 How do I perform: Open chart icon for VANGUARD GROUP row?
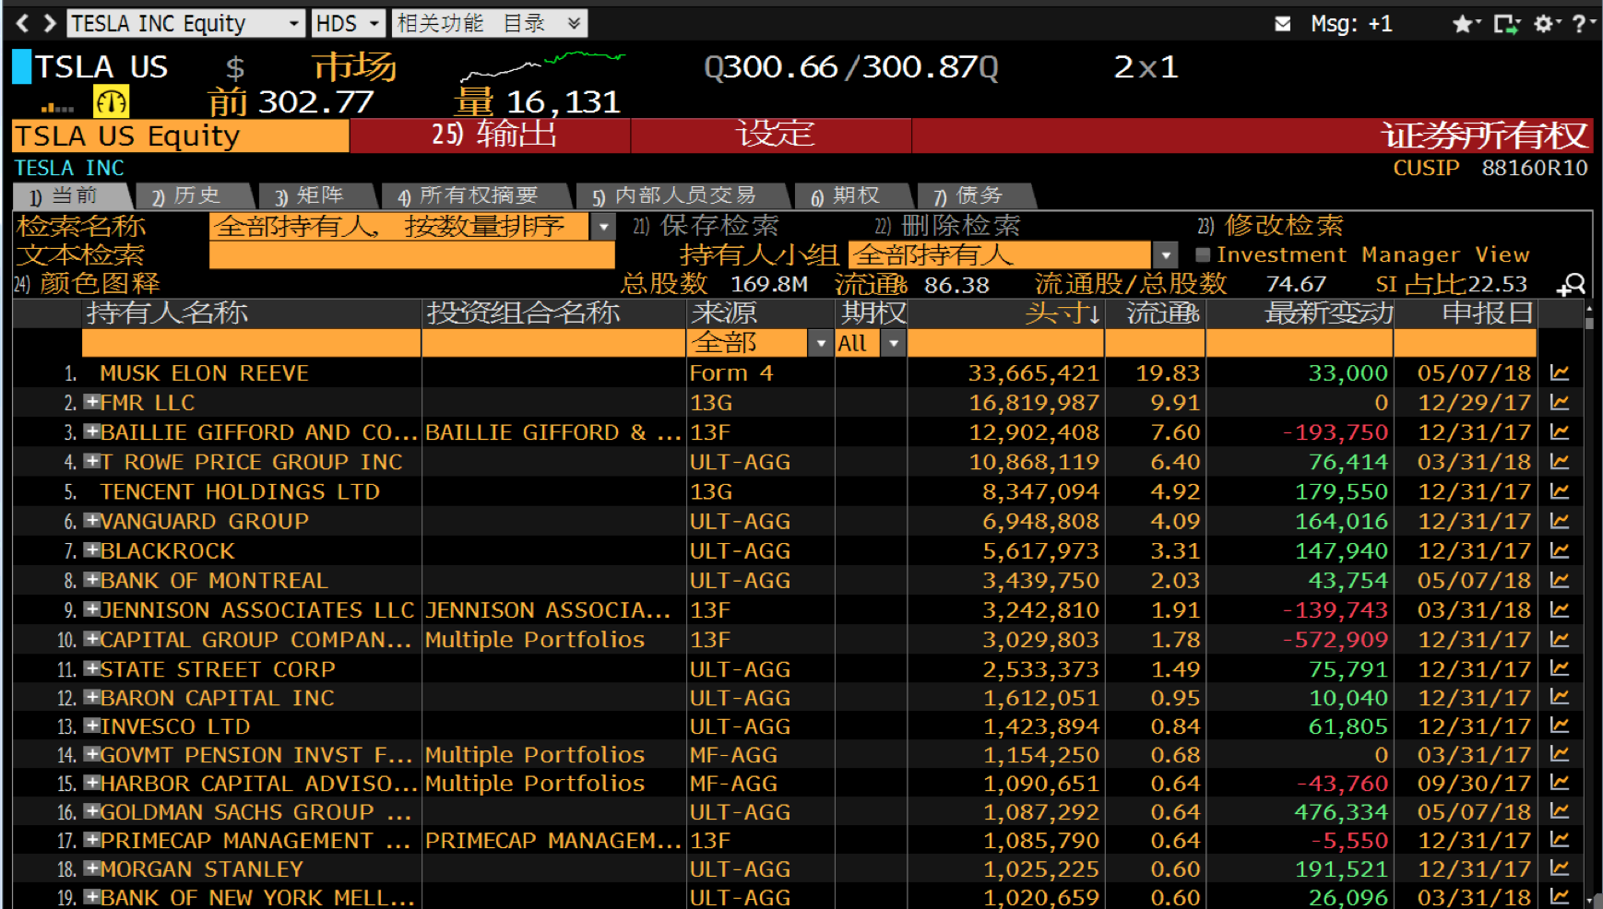click(x=1560, y=521)
